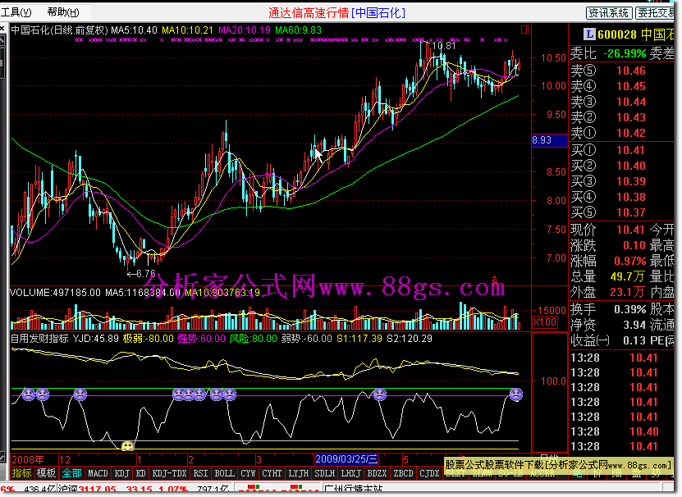This screenshot has height=497, width=682.
Task: Click the red window-split icon atop chart
Action: click(525, 30)
